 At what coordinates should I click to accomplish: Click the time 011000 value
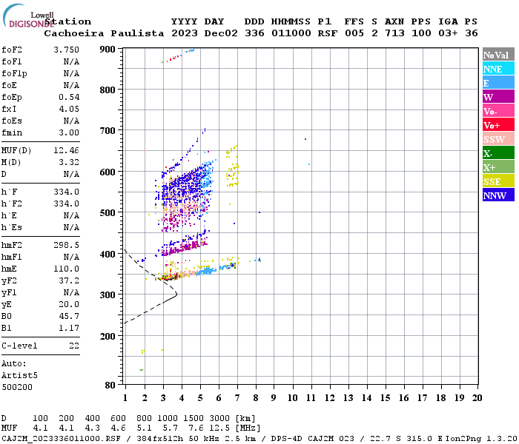click(291, 33)
